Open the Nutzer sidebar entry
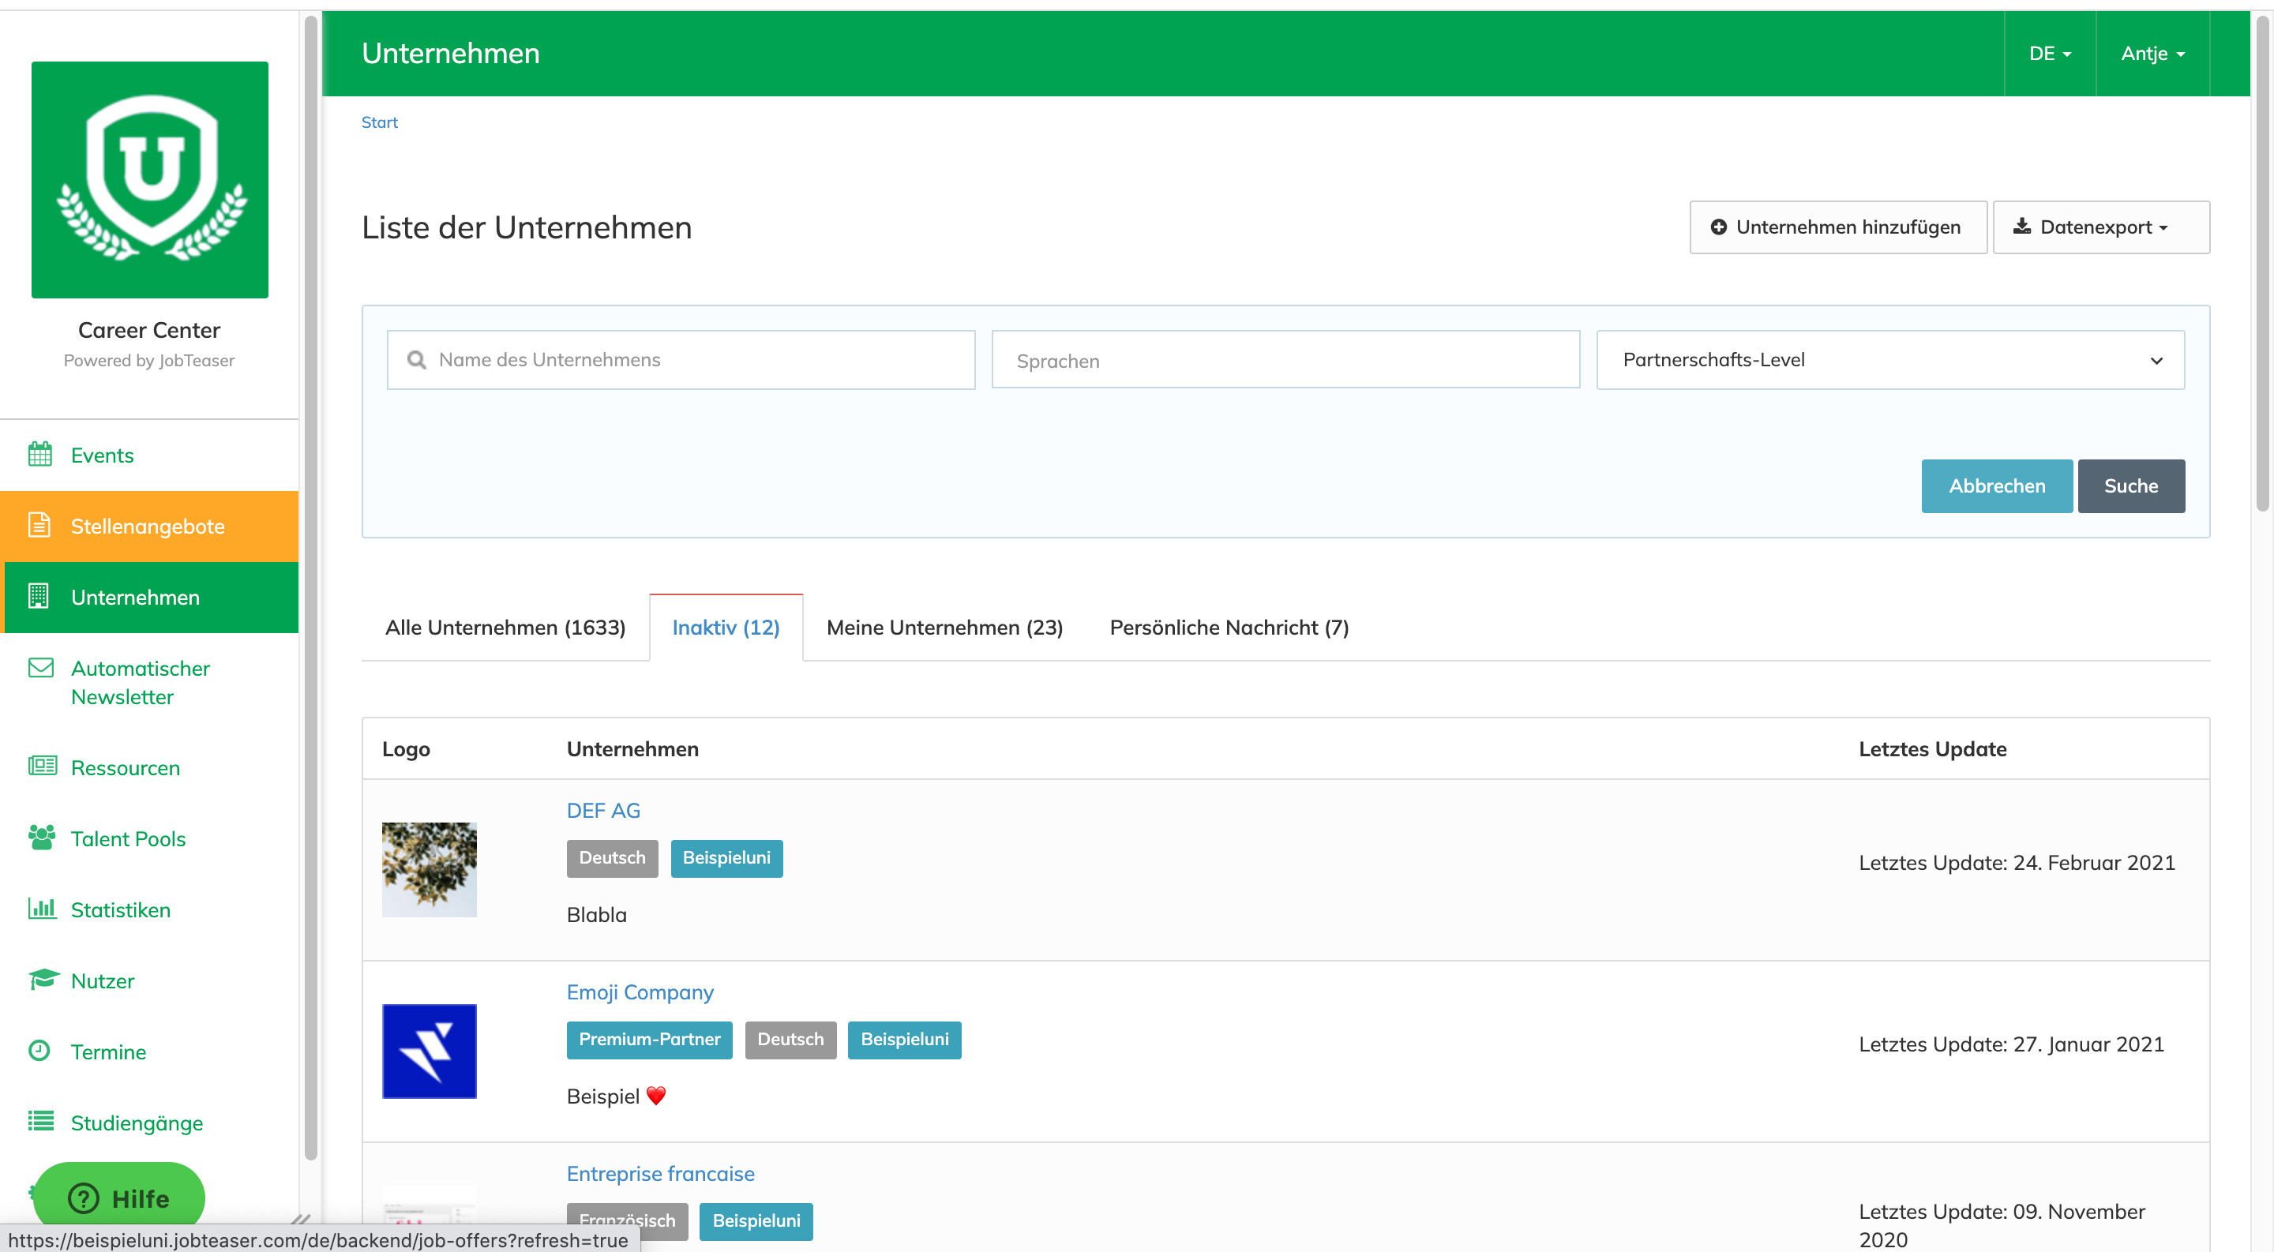This screenshot has width=2274, height=1252. [150, 980]
